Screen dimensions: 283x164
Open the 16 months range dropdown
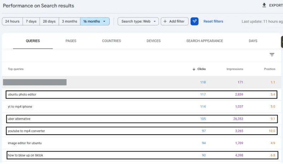tap(95, 21)
